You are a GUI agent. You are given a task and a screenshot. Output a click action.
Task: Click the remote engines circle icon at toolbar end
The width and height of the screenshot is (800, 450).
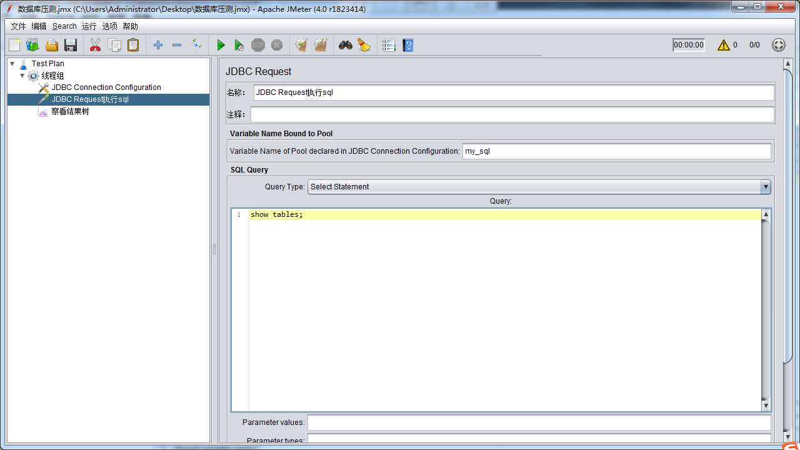[778, 45]
